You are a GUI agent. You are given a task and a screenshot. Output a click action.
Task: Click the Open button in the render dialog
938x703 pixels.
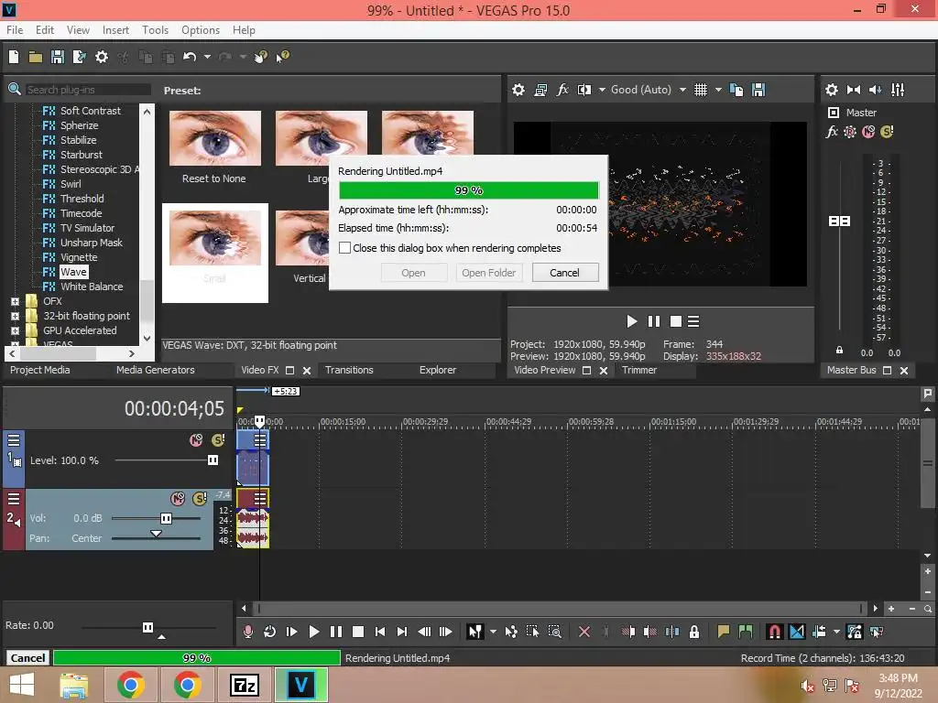(x=413, y=273)
